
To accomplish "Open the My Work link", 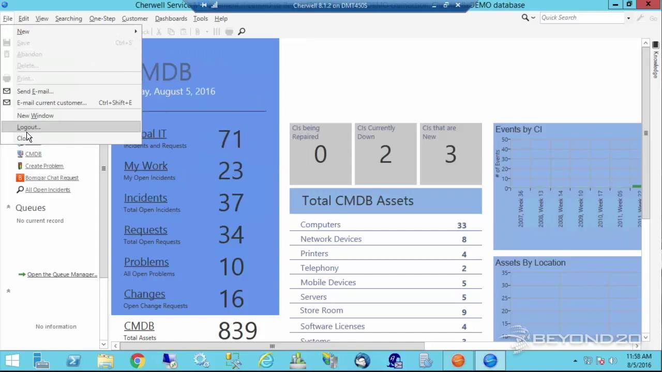I will (145, 166).
